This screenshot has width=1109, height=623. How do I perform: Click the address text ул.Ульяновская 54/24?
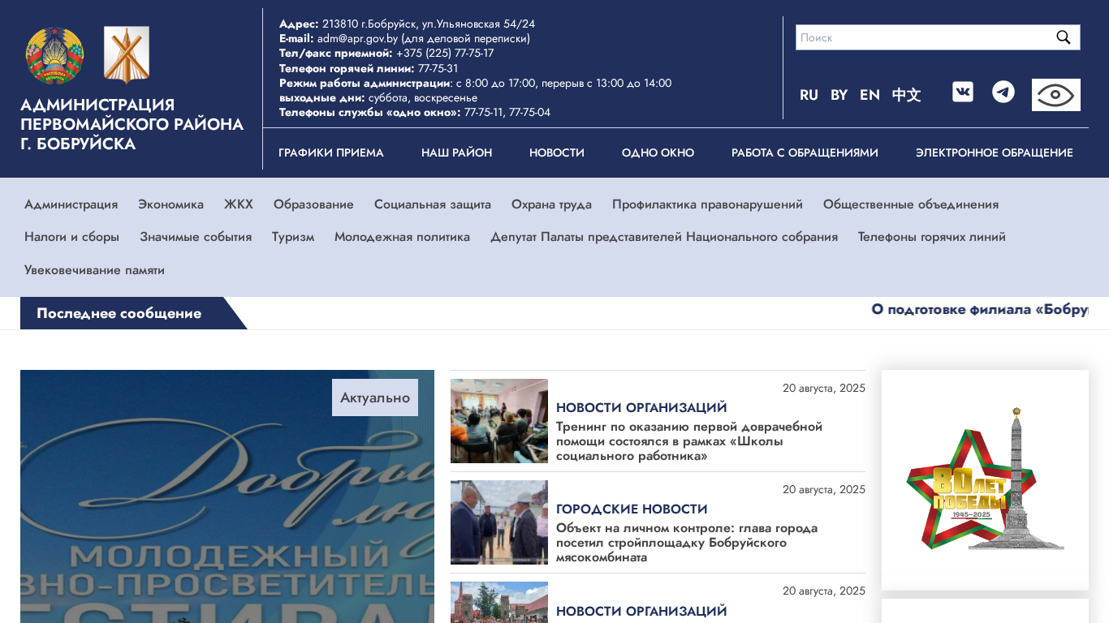coord(478,24)
